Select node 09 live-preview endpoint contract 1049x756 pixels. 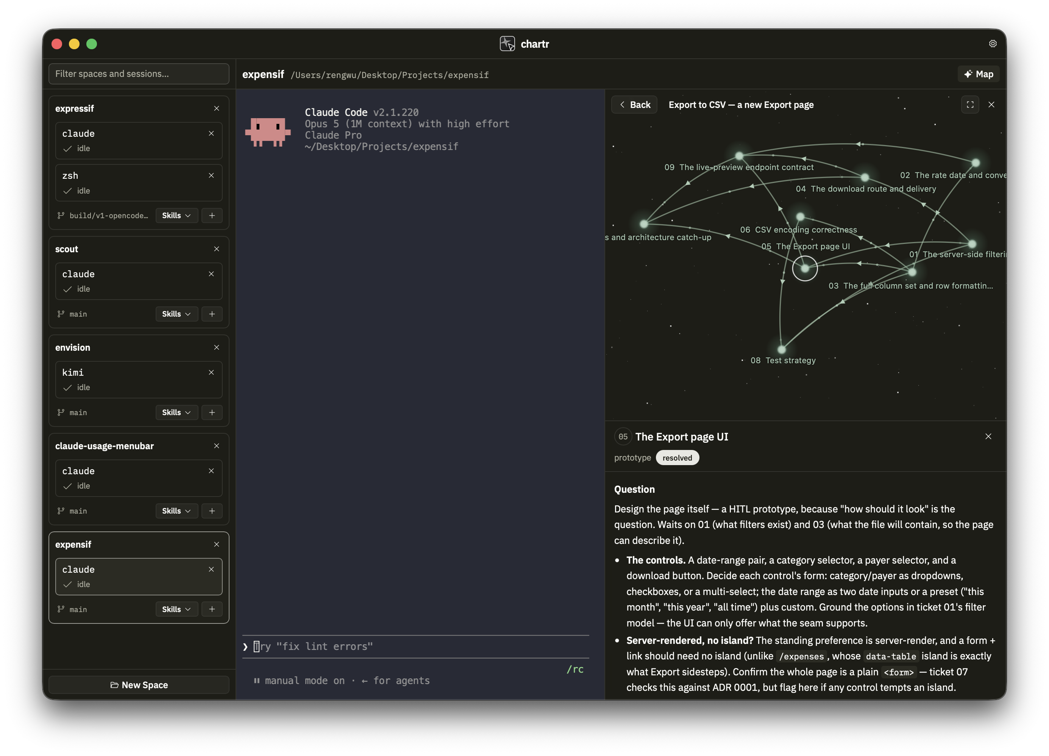pyautogui.click(x=739, y=156)
